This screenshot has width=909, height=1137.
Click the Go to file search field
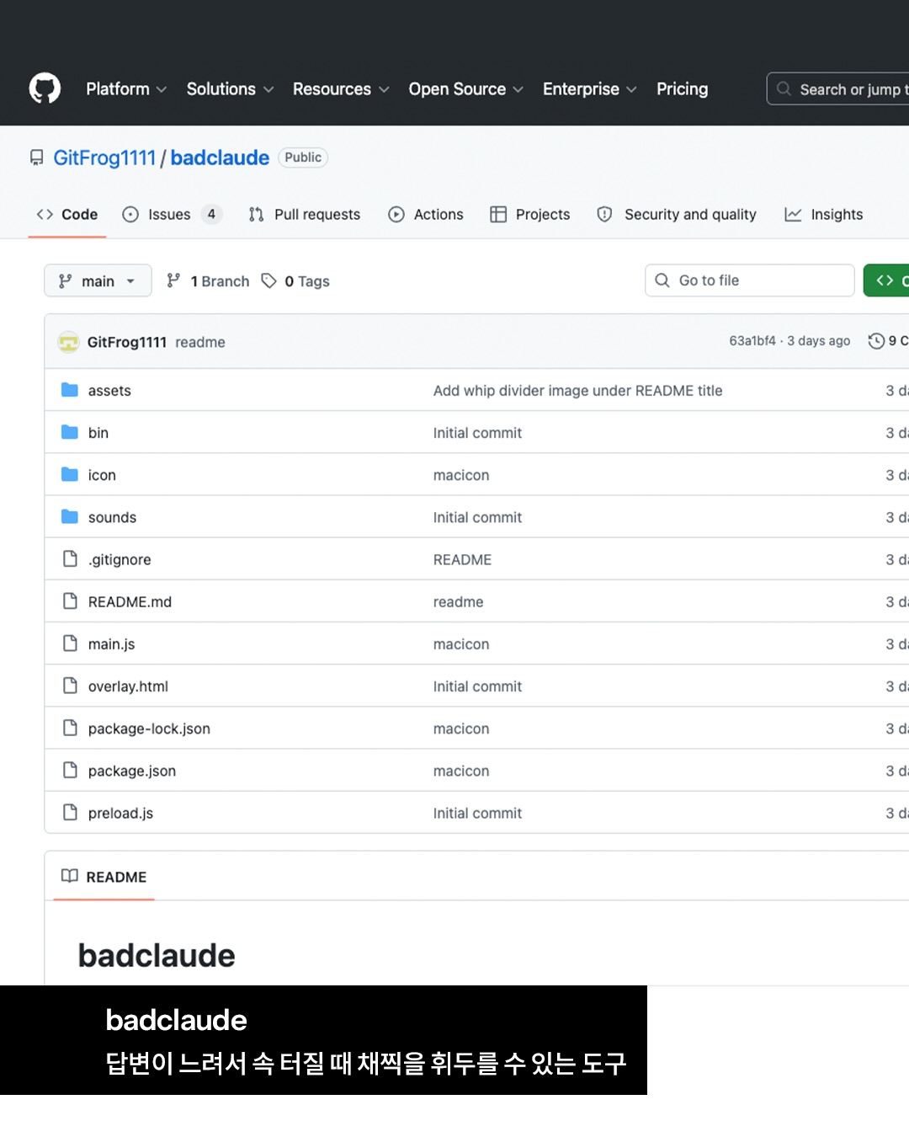point(749,280)
